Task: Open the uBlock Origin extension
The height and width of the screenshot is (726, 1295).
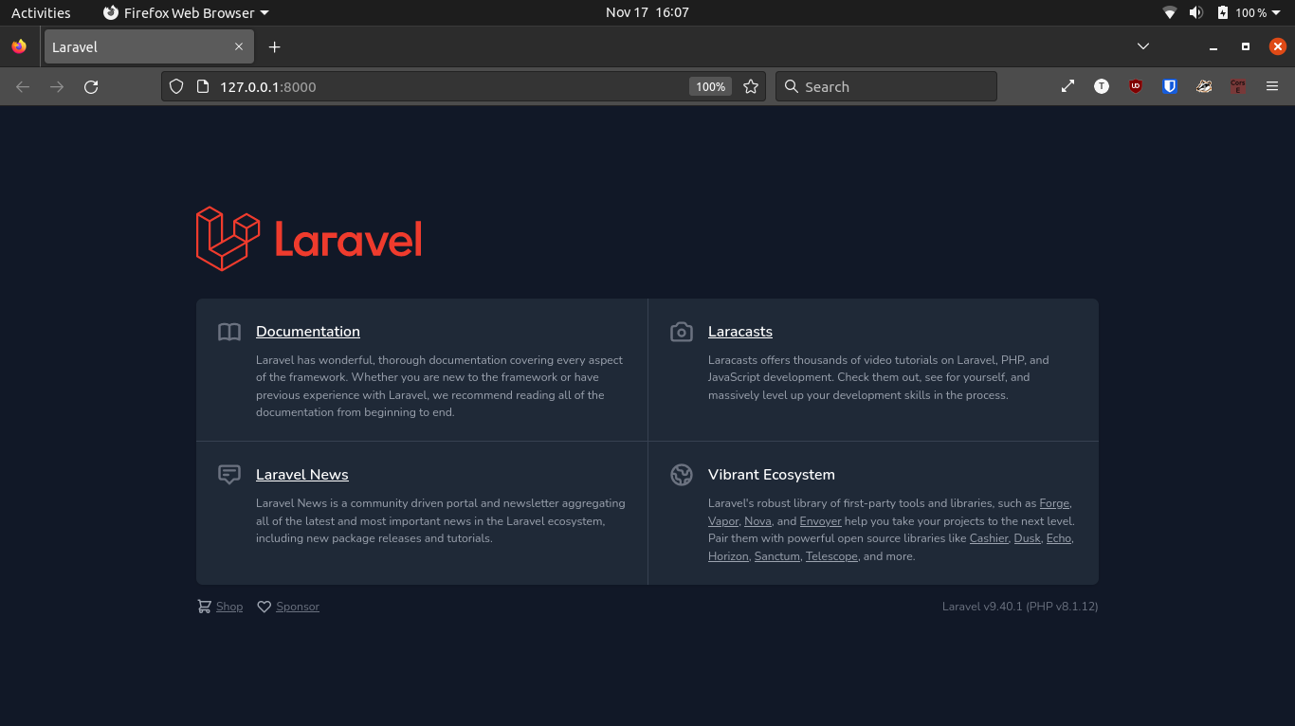Action: click(1136, 86)
